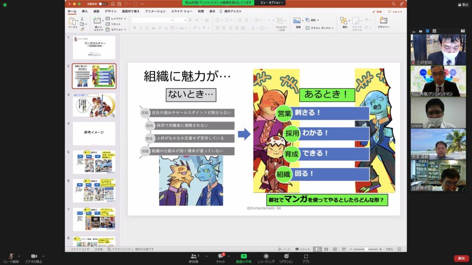Open the Transitions ribbon tab
Screen dimensions: 472x265
coord(130,11)
